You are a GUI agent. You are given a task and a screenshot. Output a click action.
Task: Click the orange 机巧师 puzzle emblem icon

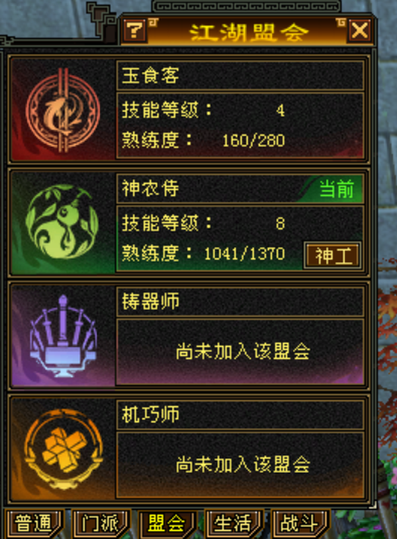(64, 449)
